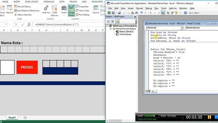Click Run Dialog in Controls group
The width and height of the screenshot is (218, 123).
[x=82, y=15]
